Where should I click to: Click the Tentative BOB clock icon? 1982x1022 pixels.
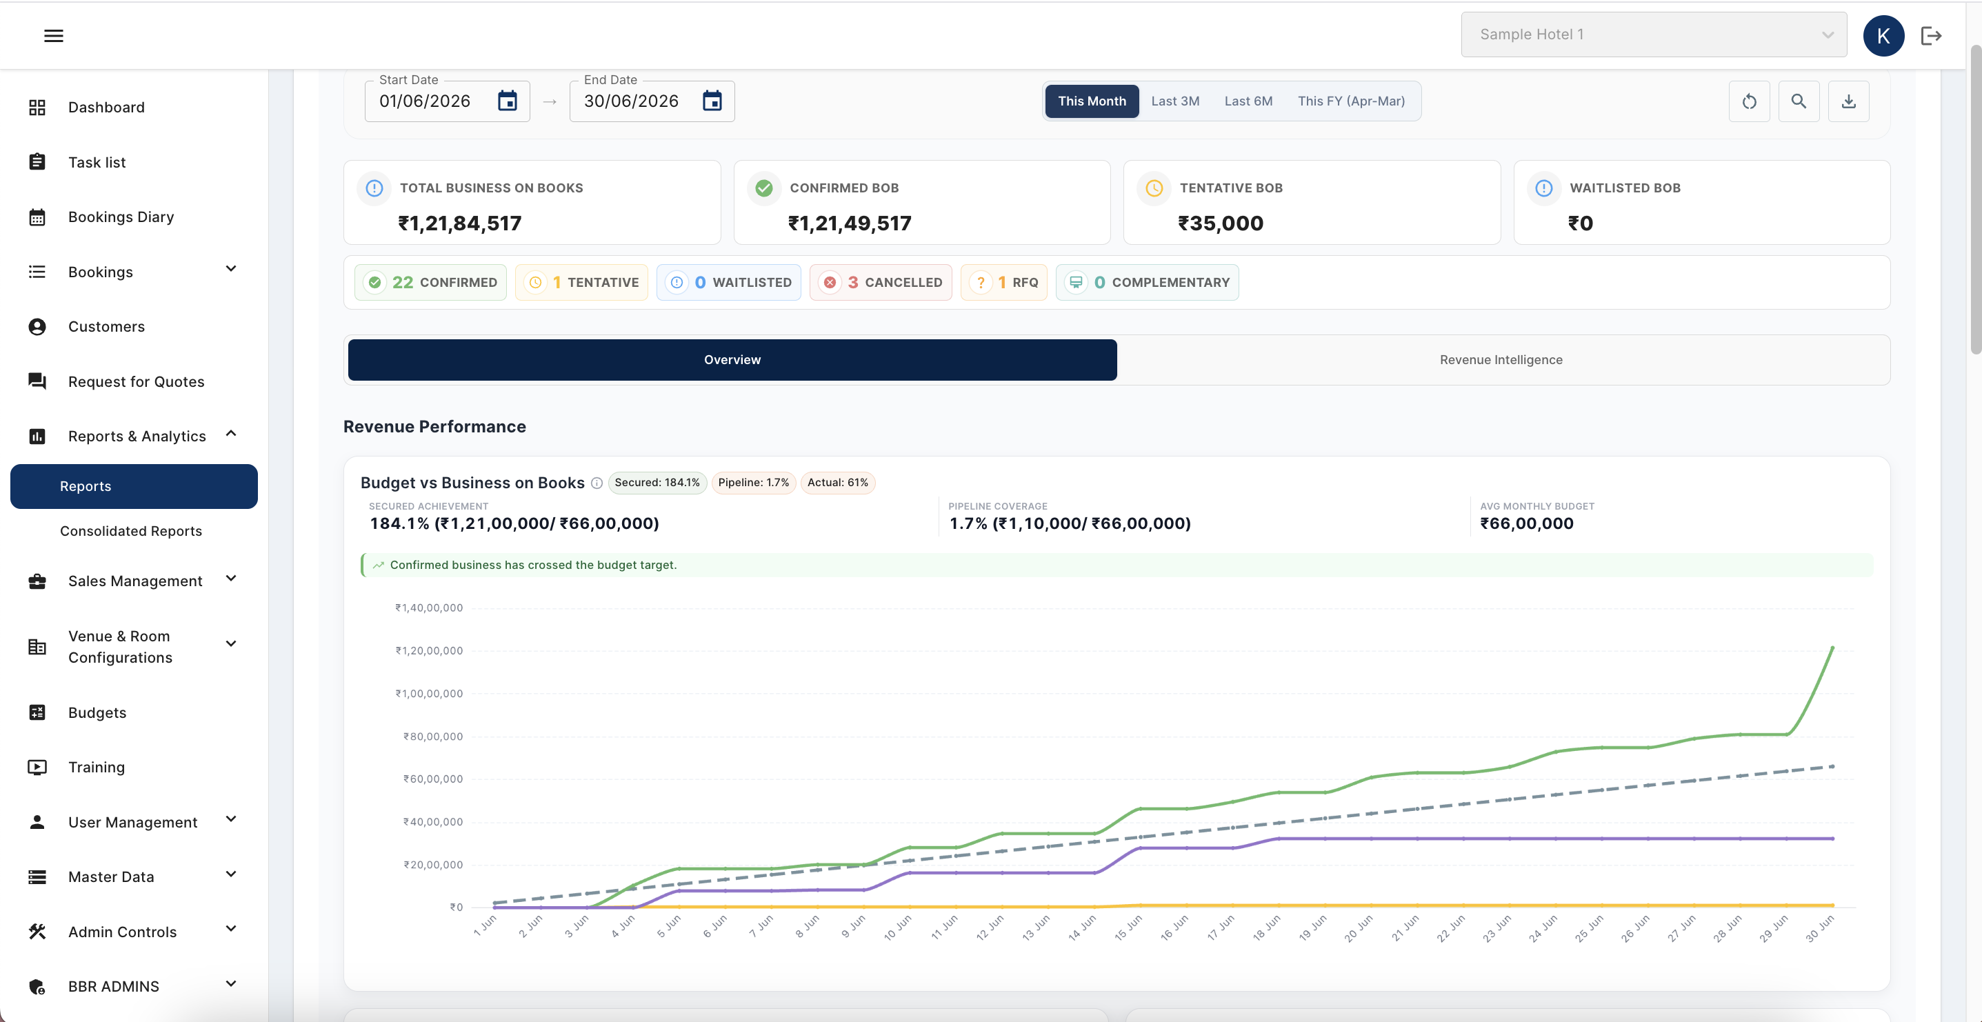coord(1154,188)
